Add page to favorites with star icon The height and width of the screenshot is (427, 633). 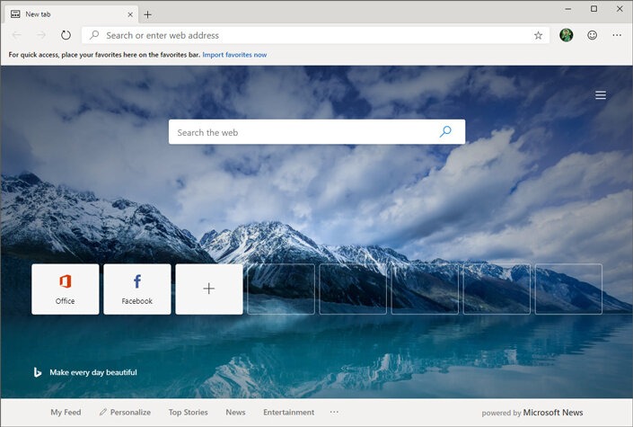click(538, 36)
